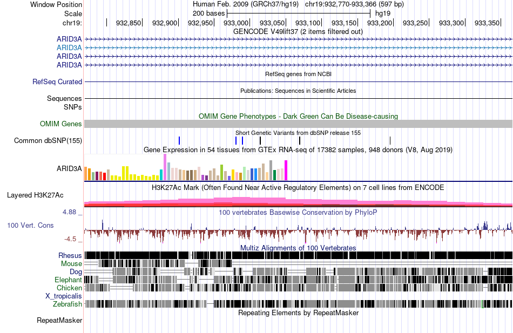Click the 933,100 ruler coordinate
The width and height of the screenshot is (513, 333).
(x=308, y=23)
